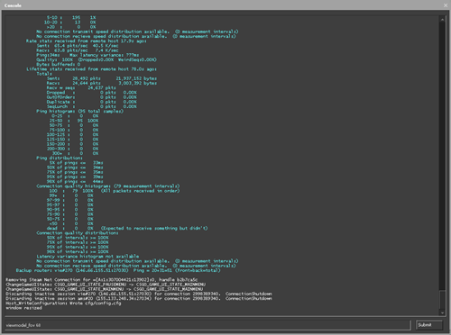Click the '300+' ping histogram row
Viewport: 451px width, 335px height.
(75, 153)
